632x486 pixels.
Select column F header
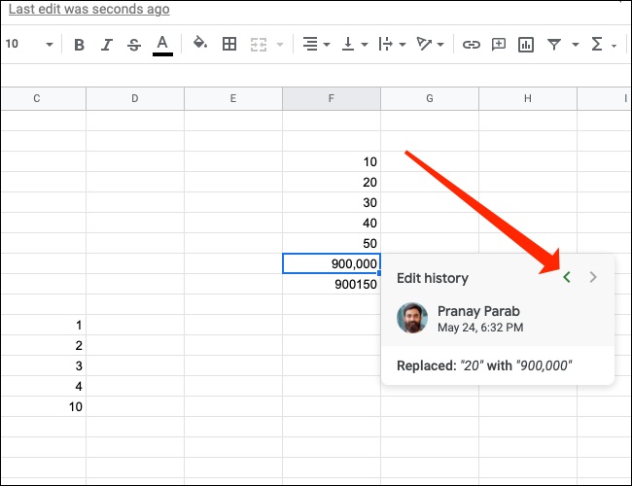(332, 98)
